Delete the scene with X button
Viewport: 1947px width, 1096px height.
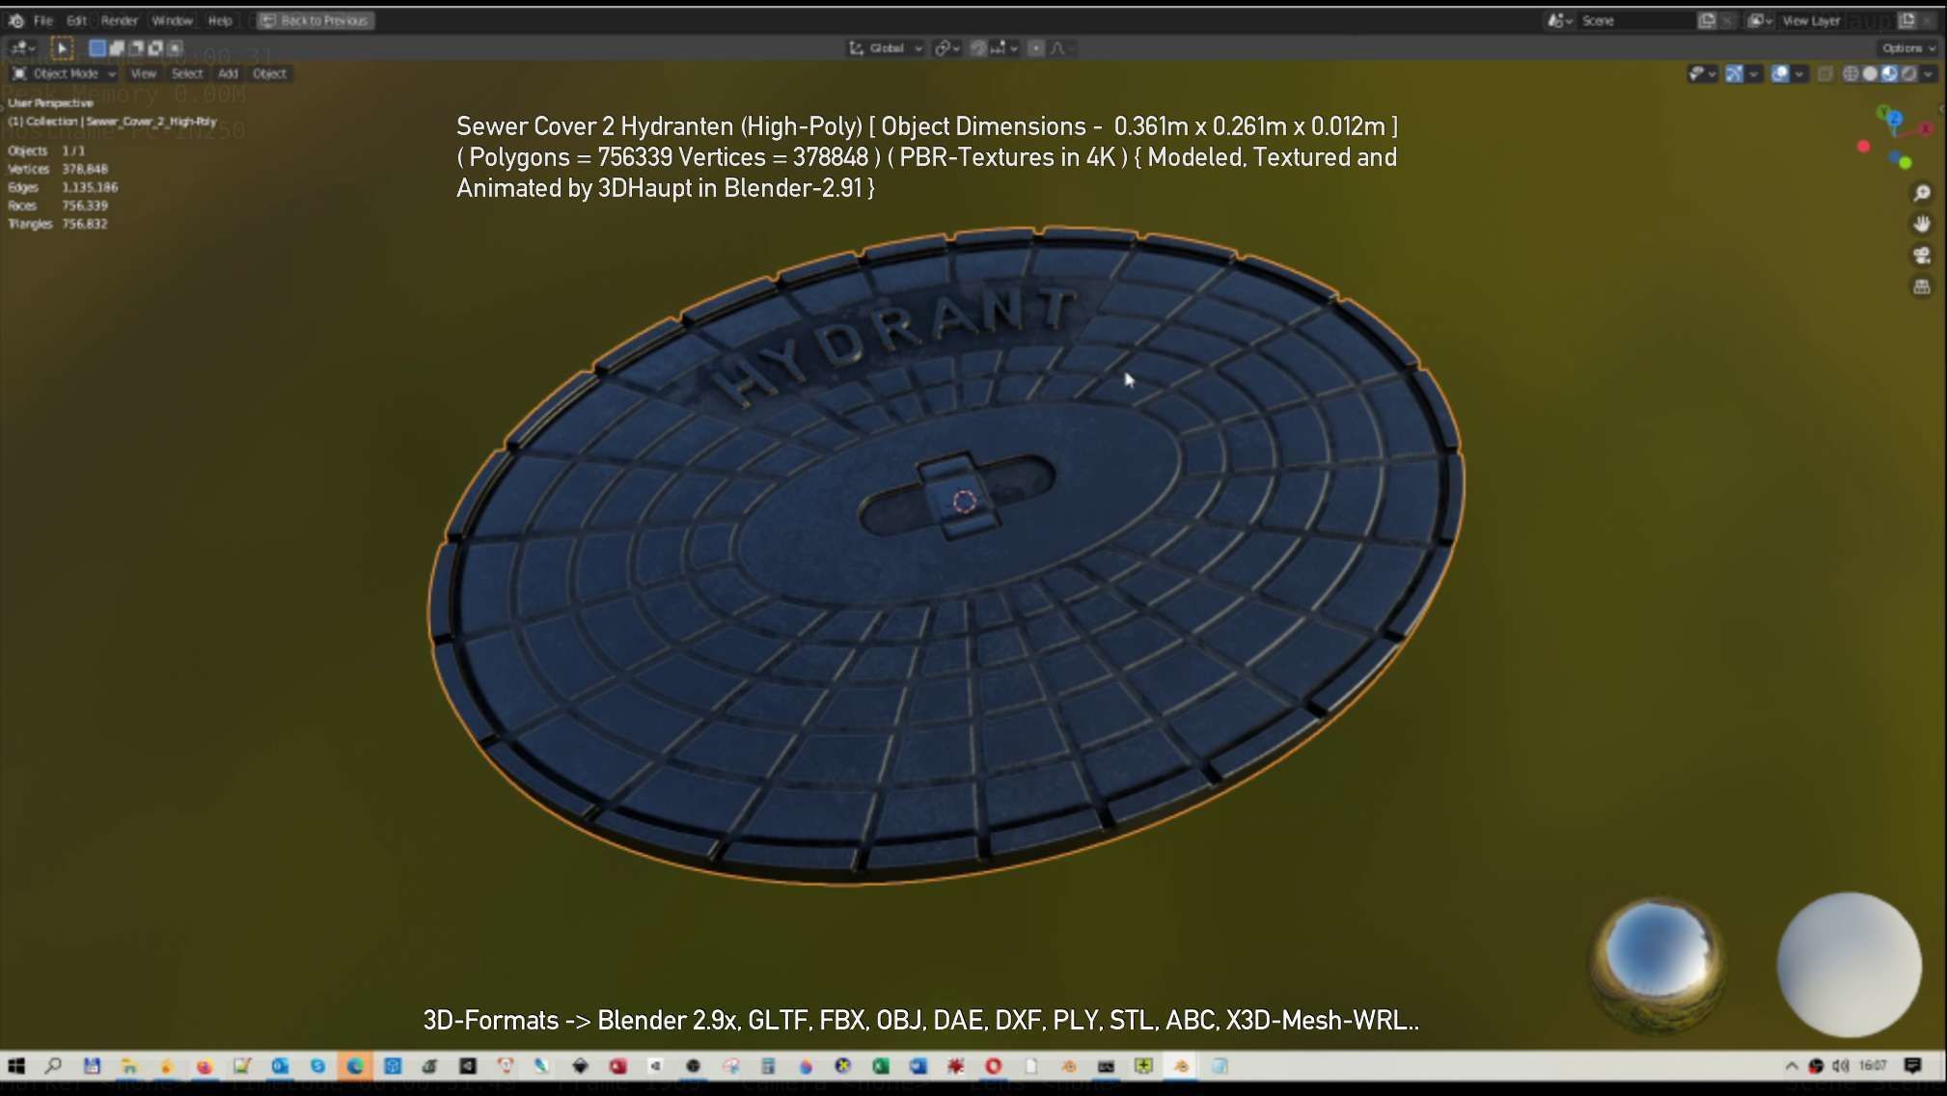1728,20
